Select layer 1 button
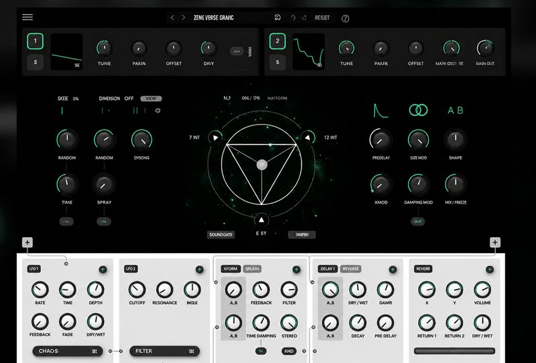536x363 pixels. [x=36, y=41]
